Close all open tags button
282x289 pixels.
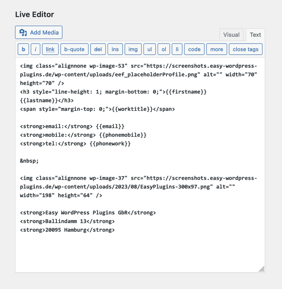tap(246, 49)
